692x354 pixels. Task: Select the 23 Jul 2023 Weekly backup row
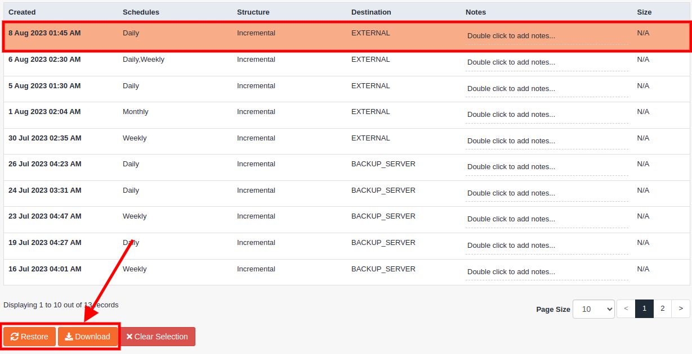click(135, 216)
